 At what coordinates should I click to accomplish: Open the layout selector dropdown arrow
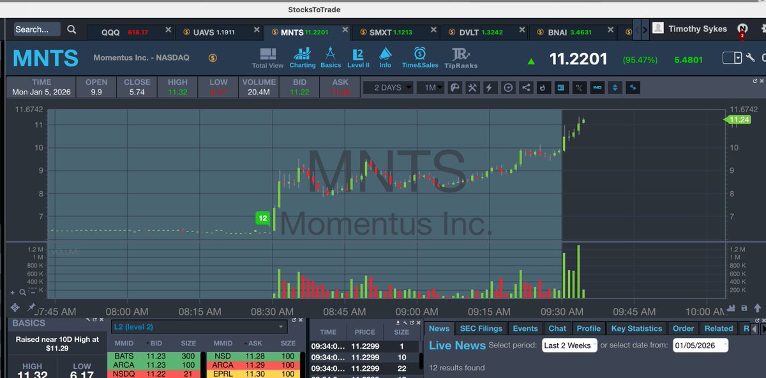[x=738, y=58]
